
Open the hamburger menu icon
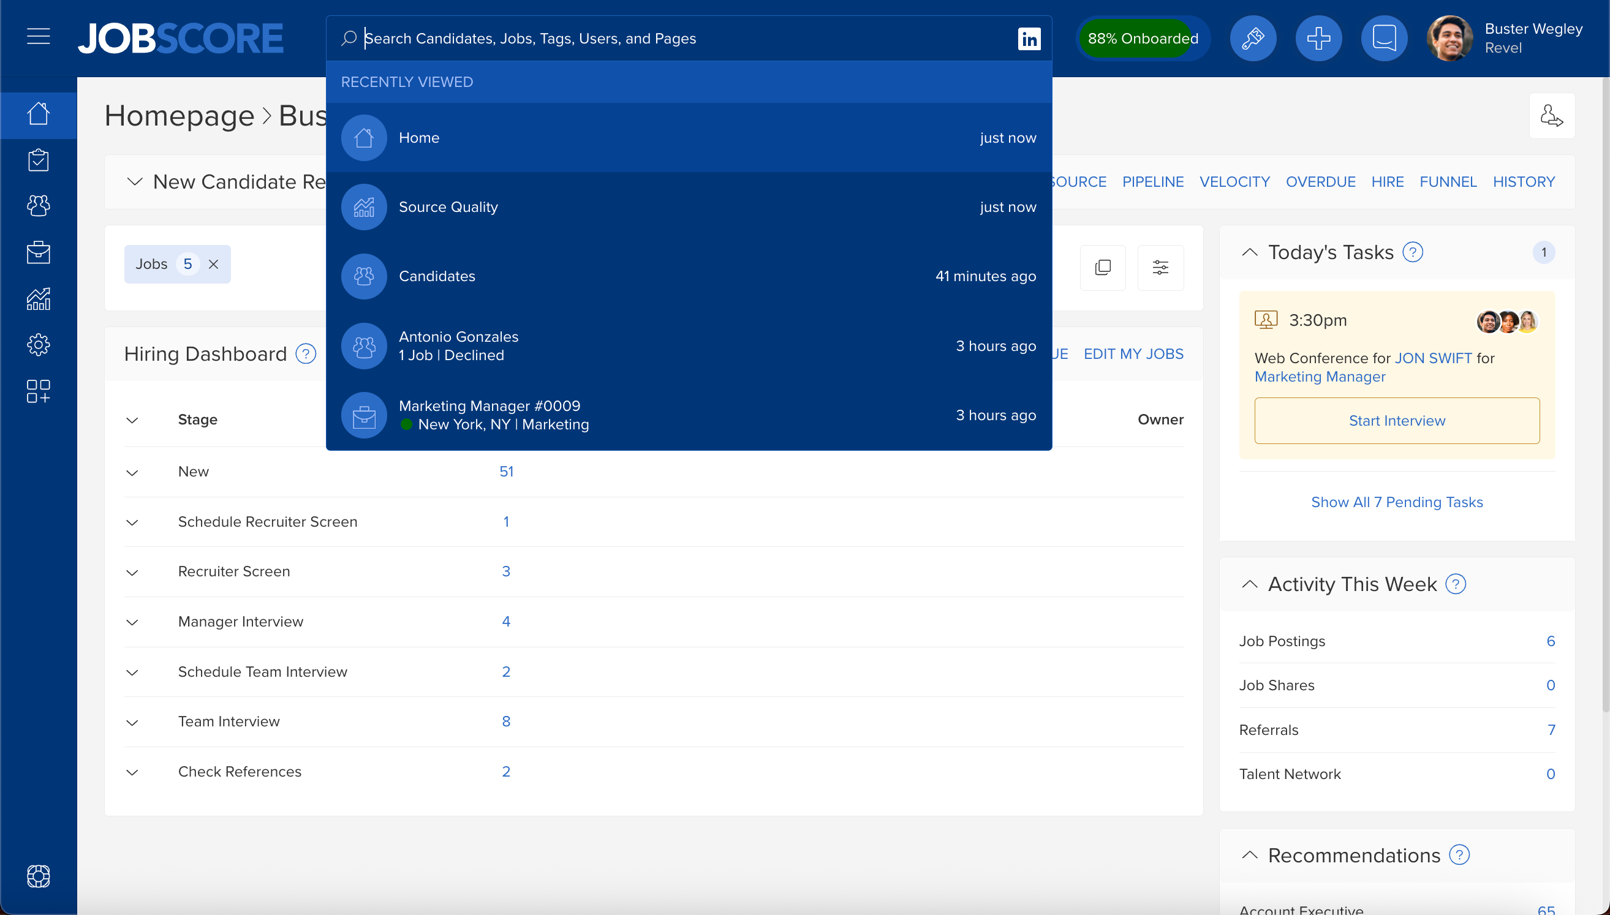point(39,37)
